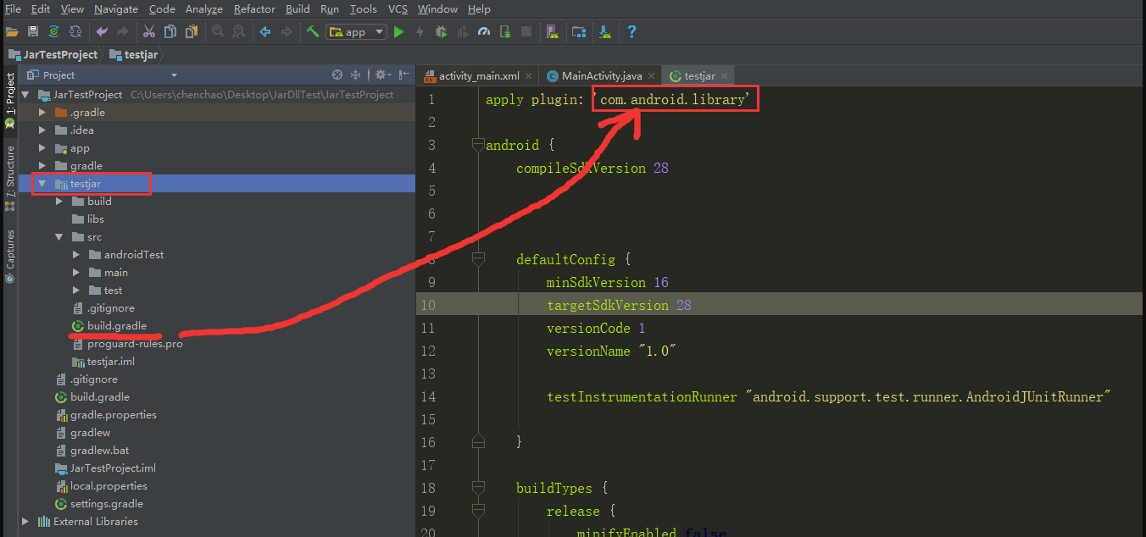The width and height of the screenshot is (1146, 537).
Task: Fold the android block on line 3
Action: click(x=478, y=146)
